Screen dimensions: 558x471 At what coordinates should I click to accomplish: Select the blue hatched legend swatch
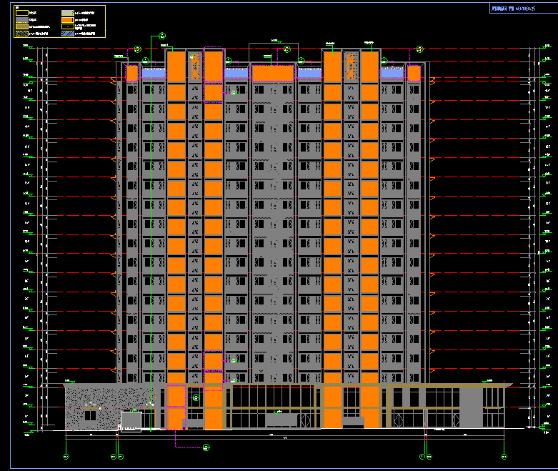point(68,34)
